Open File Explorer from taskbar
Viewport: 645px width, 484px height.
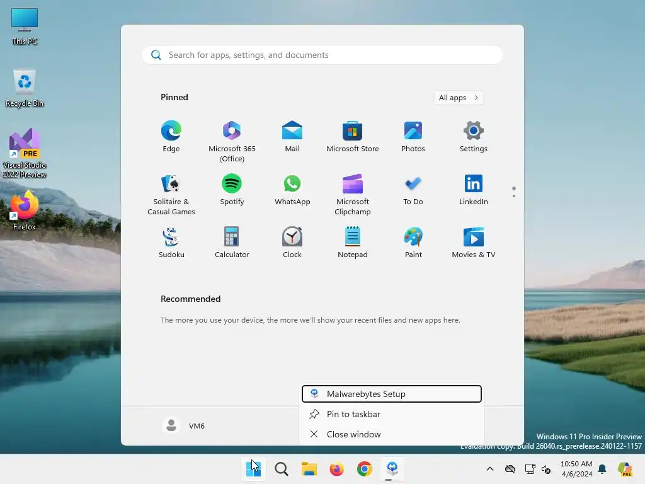point(309,469)
